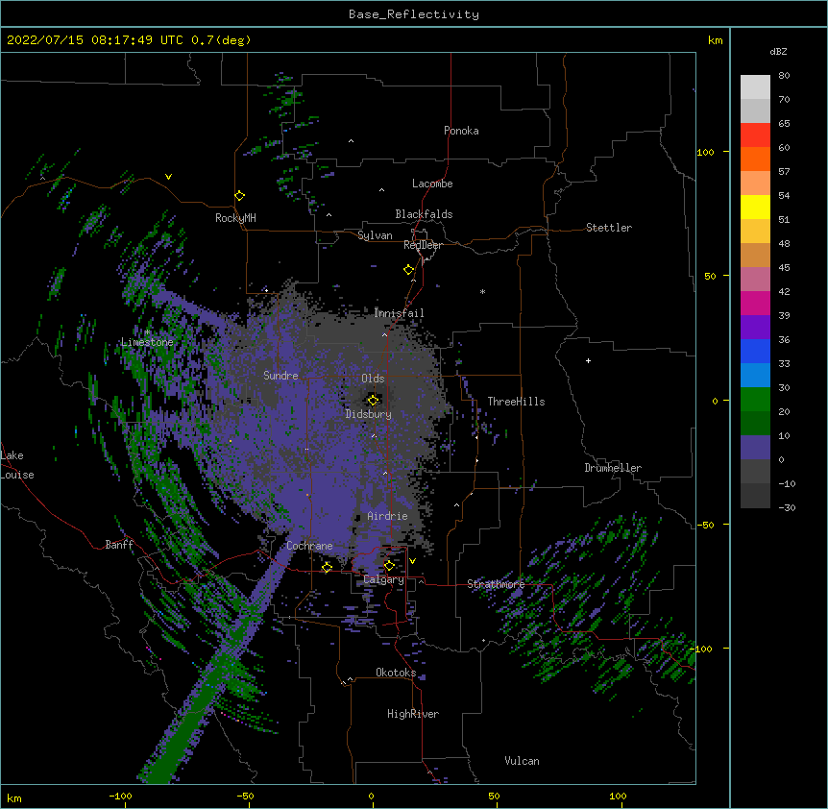Click the Vulcan label
The width and height of the screenshot is (828, 809).
[522, 761]
